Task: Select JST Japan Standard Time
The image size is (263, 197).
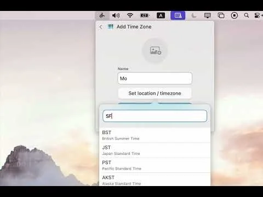Action: 155,150
